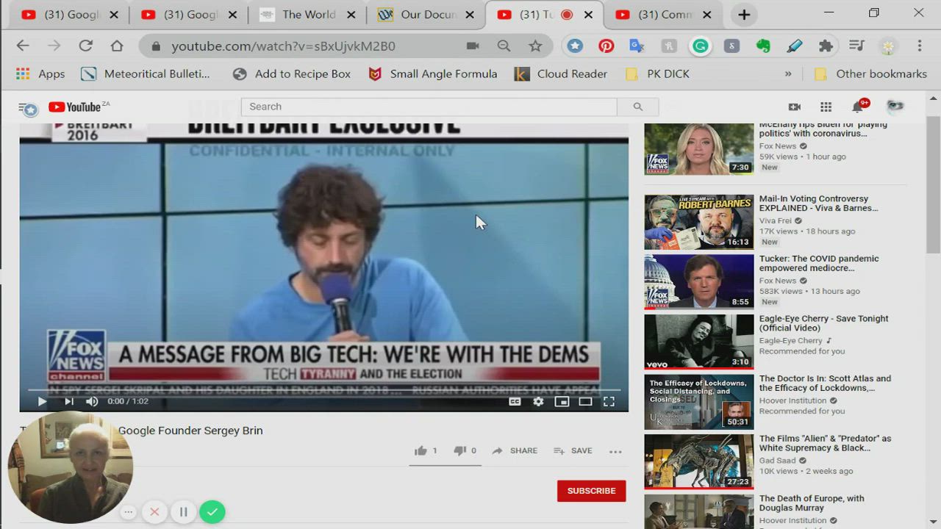The width and height of the screenshot is (941, 529).
Task: Click Share below the video
Action: (x=515, y=450)
